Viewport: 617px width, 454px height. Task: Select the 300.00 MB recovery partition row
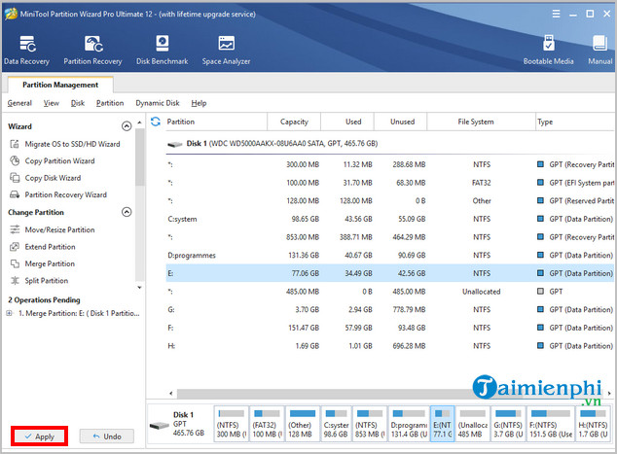click(x=389, y=164)
